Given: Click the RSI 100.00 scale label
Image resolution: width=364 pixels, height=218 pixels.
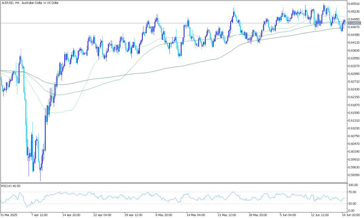Looking at the screenshot, I should pyautogui.click(x=353, y=185).
